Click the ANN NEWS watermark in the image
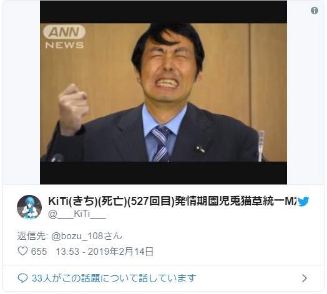 click(64, 37)
